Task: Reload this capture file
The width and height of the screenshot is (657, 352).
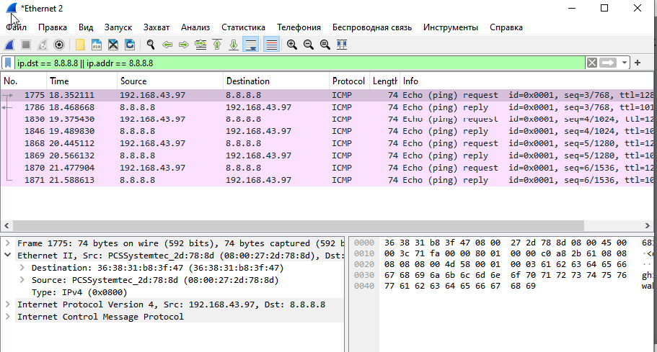Action: tap(130, 45)
